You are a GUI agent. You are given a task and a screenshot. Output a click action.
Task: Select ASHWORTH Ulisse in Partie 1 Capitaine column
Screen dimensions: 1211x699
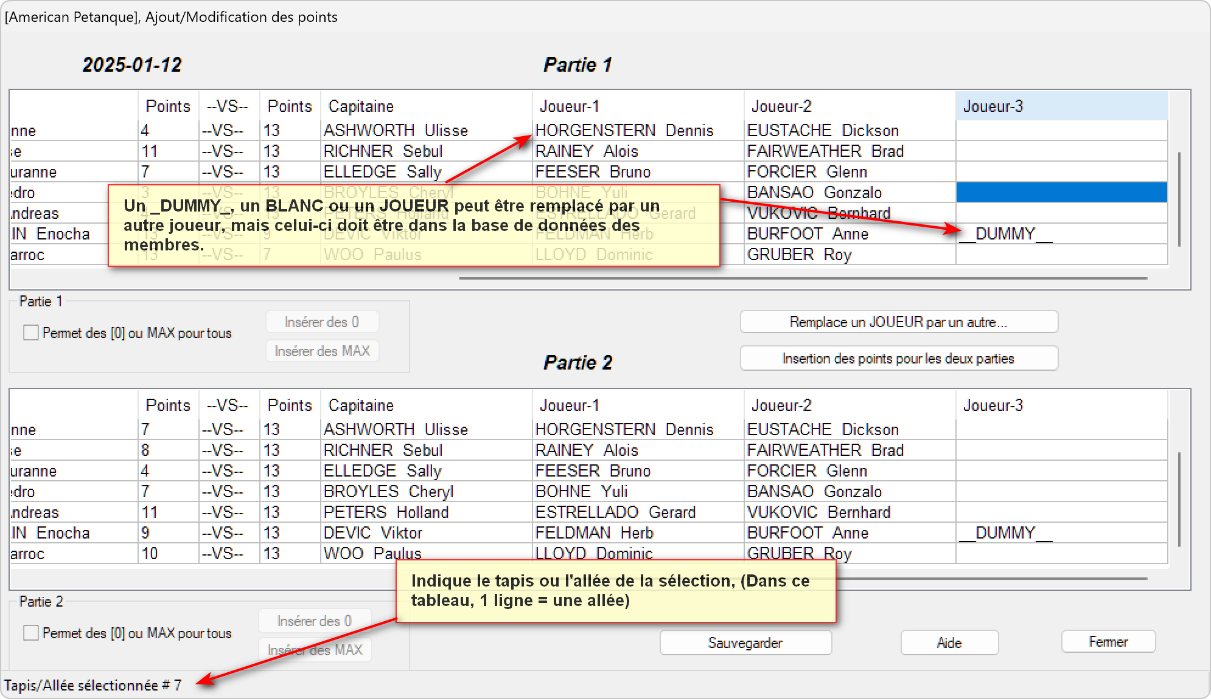click(x=396, y=131)
